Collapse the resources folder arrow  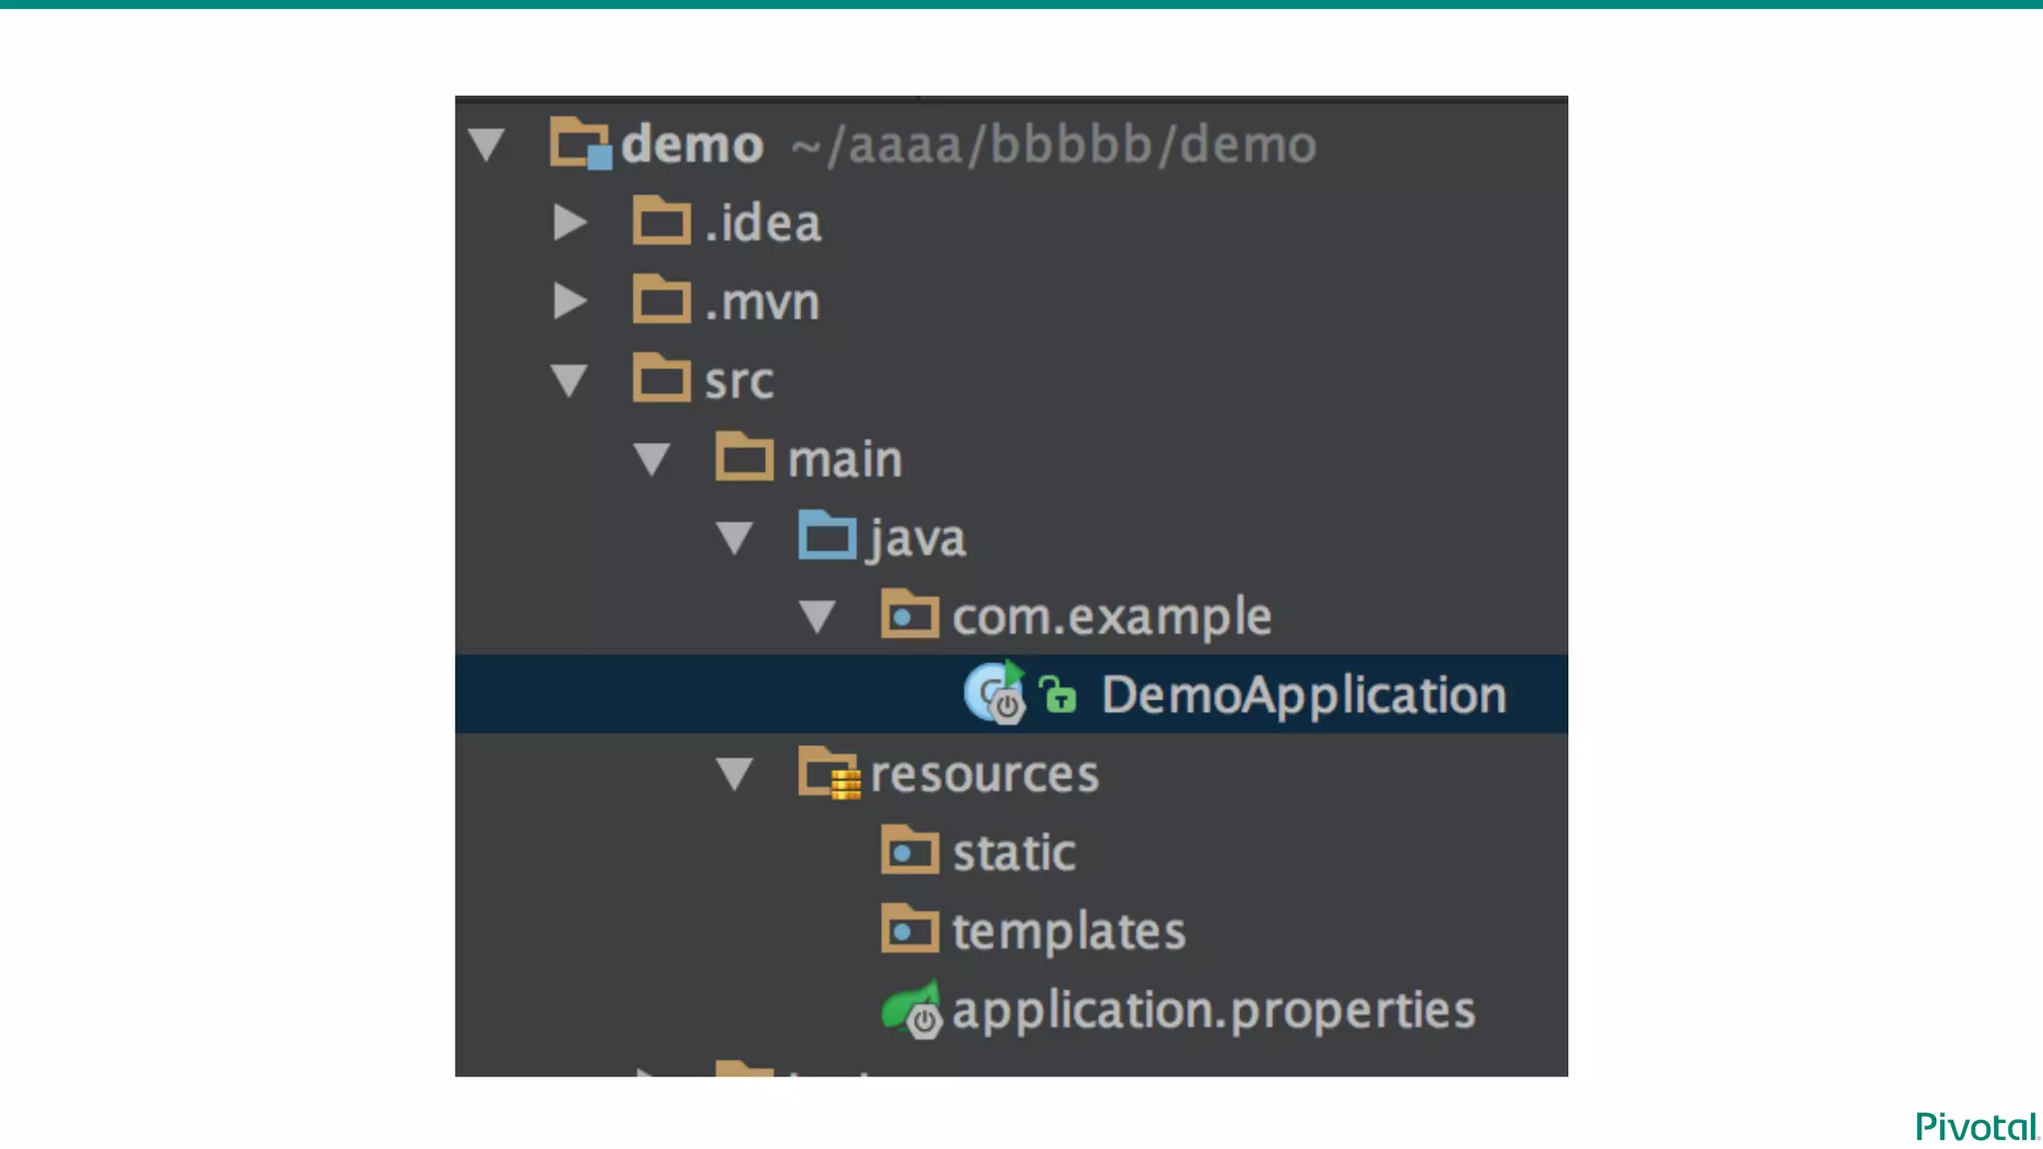point(735,774)
